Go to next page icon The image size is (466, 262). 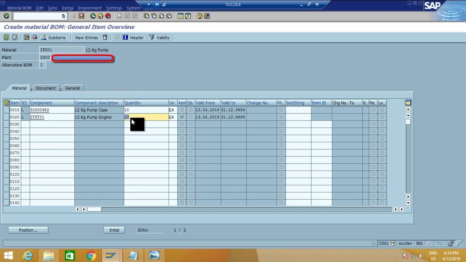coord(161,16)
